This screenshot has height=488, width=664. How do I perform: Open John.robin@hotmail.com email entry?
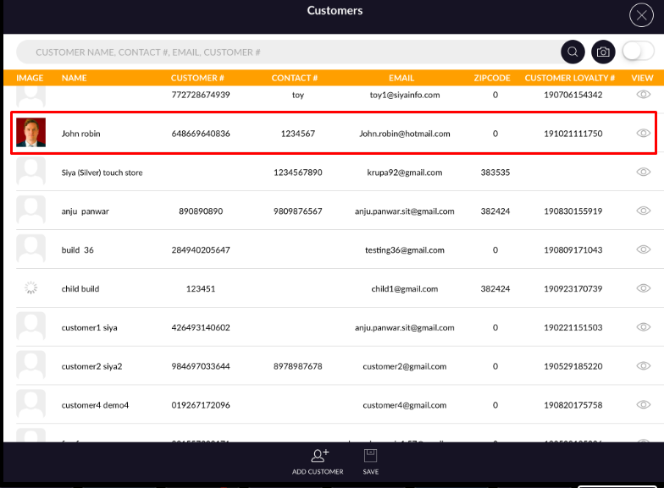tap(404, 134)
